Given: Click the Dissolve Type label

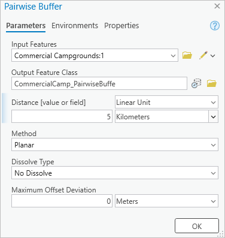Looking at the screenshot, I should [33, 162].
